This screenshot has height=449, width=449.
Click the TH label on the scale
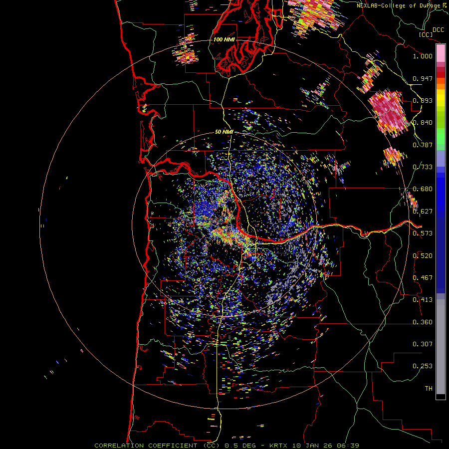(x=429, y=389)
